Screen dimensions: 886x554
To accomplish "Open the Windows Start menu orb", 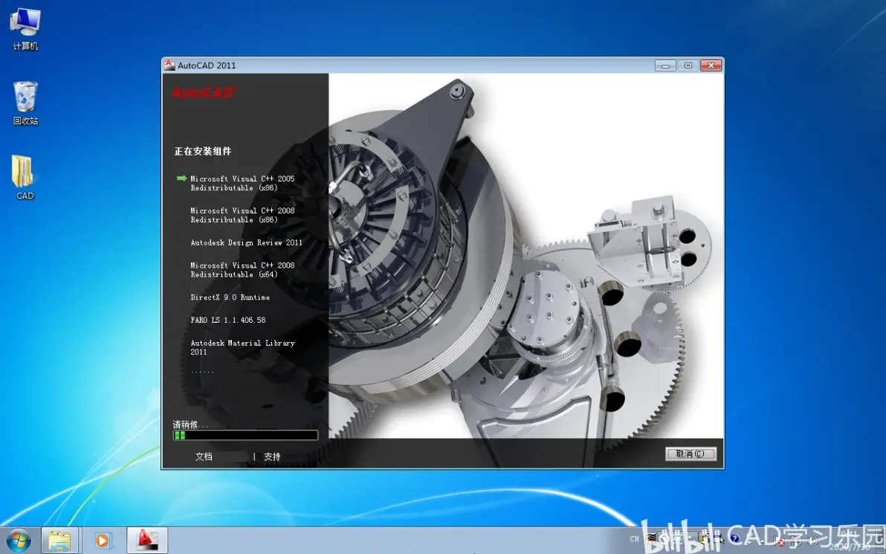I will tap(19, 541).
